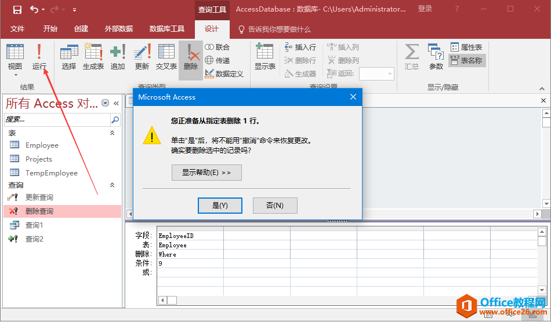Click the 显示表 (Show Table) icon
This screenshot has height=322, width=551.
[264, 57]
